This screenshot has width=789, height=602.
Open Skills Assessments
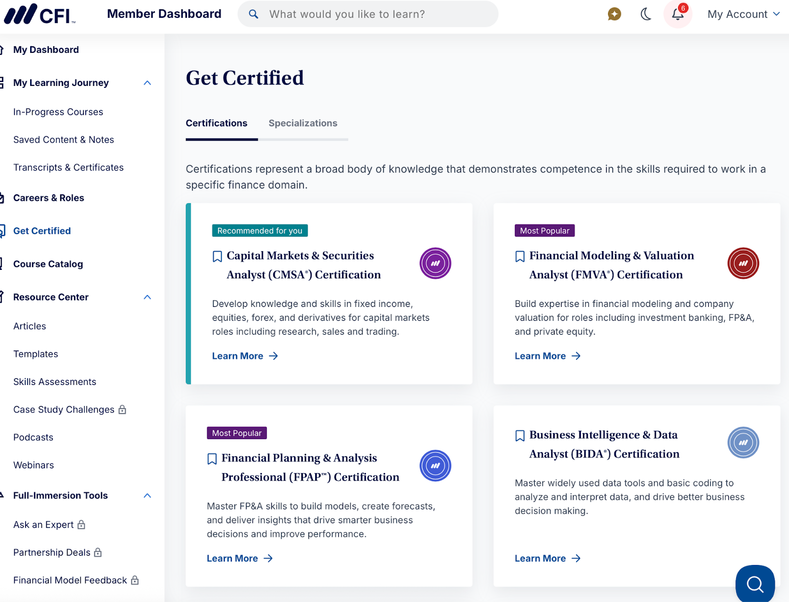pyautogui.click(x=55, y=382)
